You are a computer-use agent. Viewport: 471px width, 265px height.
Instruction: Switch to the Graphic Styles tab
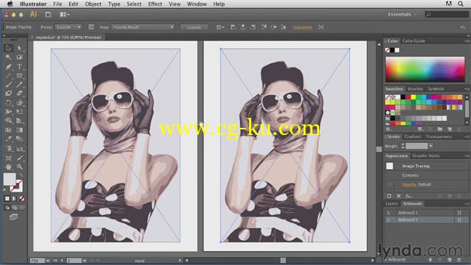point(426,156)
